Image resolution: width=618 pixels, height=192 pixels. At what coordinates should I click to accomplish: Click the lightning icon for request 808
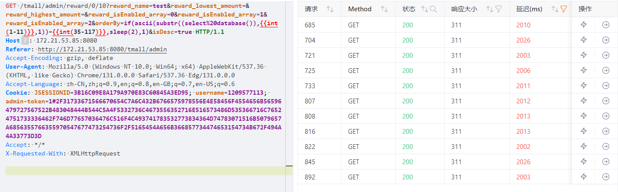[x=584, y=116]
